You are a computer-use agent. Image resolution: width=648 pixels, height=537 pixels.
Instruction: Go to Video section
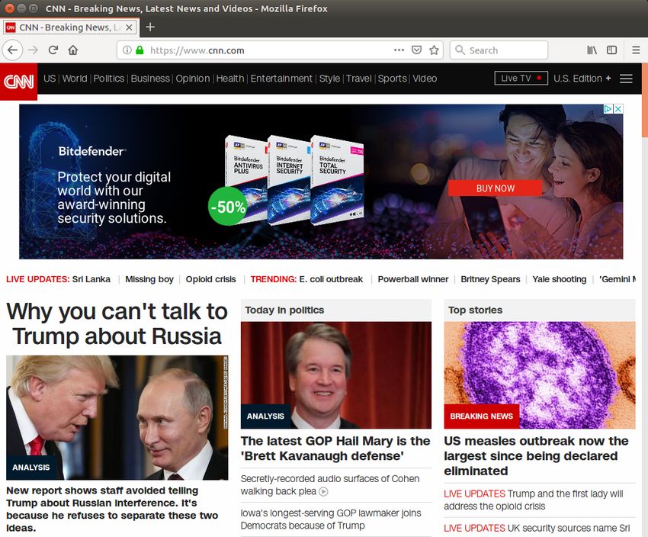(x=425, y=79)
